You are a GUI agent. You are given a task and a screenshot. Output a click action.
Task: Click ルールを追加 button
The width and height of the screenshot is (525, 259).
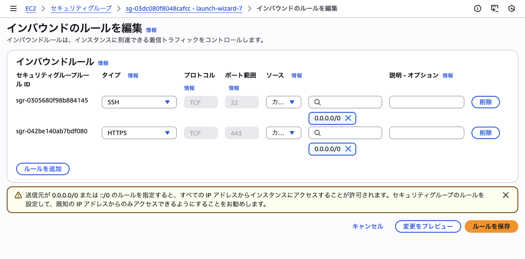point(43,169)
